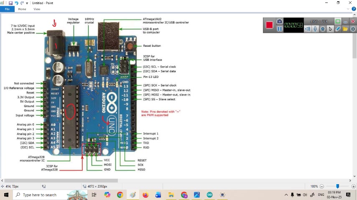Toggle microphone recording in recorder toolbar
This screenshot has height=200, width=357.
[x=315, y=29]
